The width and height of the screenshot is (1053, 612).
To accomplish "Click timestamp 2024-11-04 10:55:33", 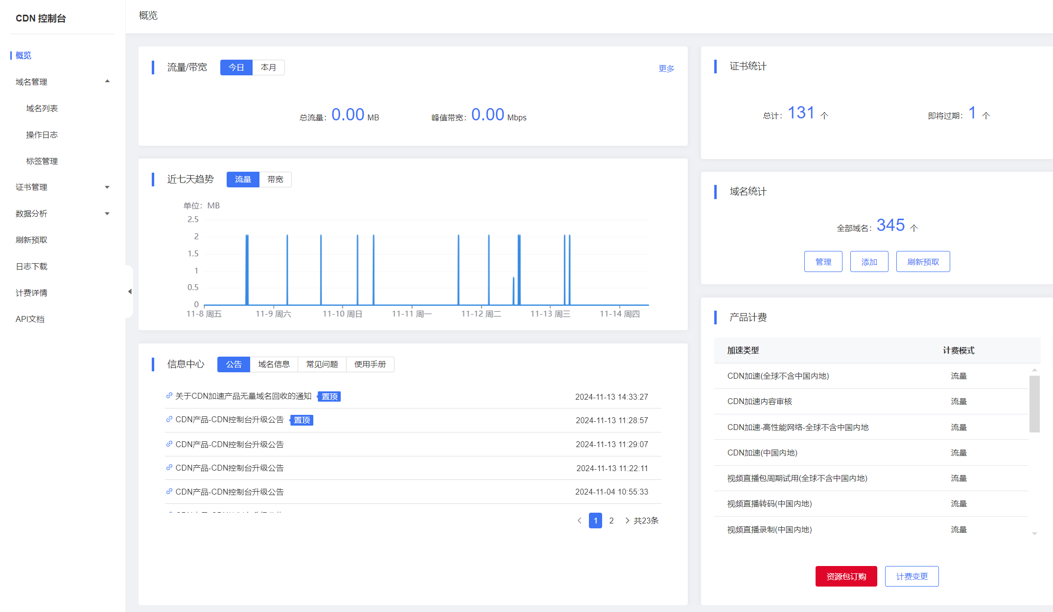I will coord(611,492).
